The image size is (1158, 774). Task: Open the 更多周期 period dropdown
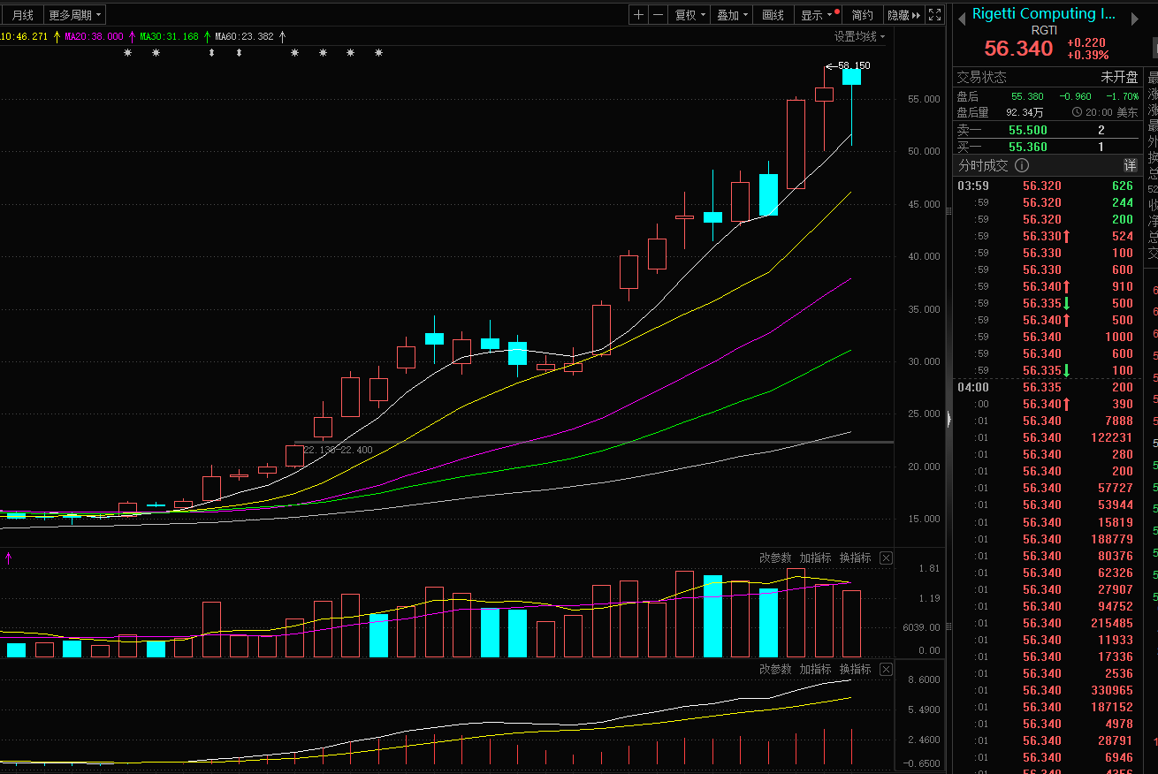coord(75,15)
